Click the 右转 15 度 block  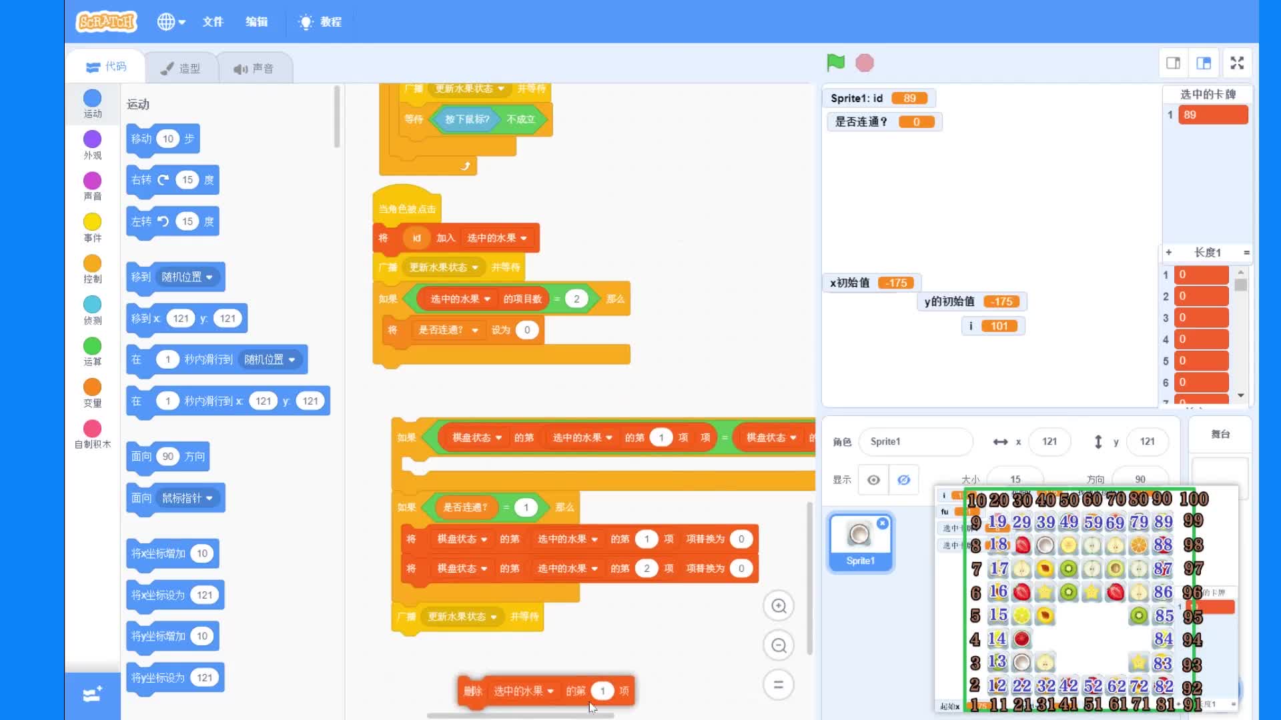coord(172,180)
